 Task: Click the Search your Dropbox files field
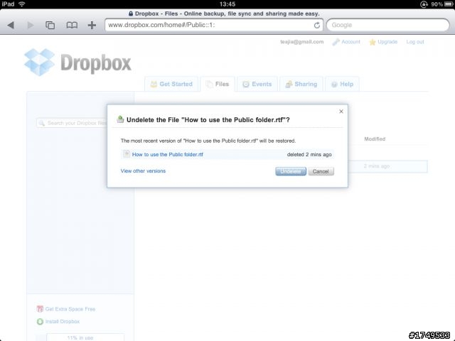tap(72, 123)
